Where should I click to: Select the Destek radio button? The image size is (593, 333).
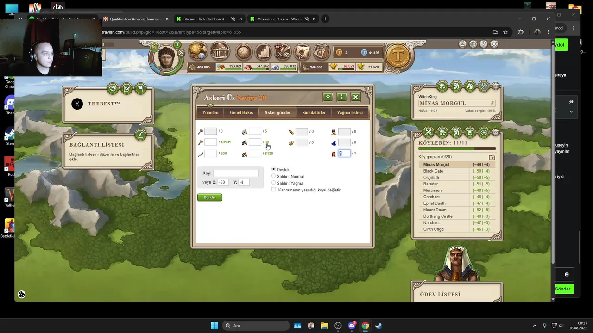click(274, 170)
